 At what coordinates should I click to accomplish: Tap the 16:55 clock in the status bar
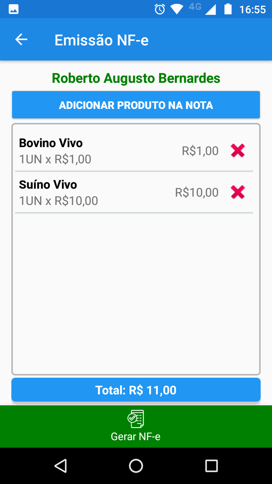click(252, 9)
